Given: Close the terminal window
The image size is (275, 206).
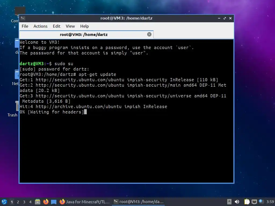Looking at the screenshot, I should [230, 18].
